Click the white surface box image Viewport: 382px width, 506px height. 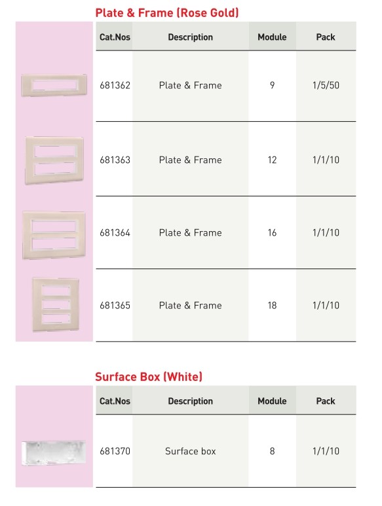point(54,453)
